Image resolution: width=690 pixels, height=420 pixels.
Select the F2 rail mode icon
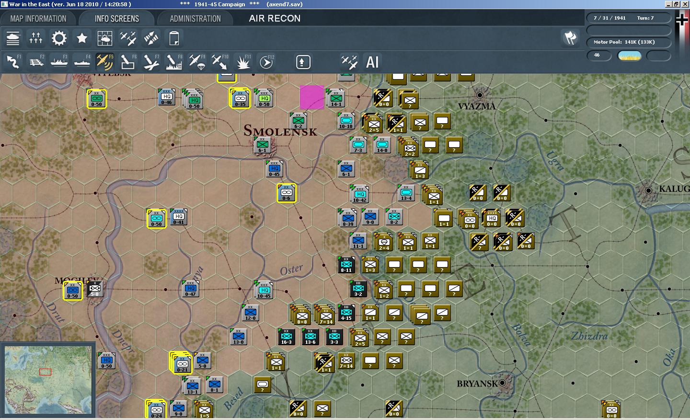(x=36, y=62)
